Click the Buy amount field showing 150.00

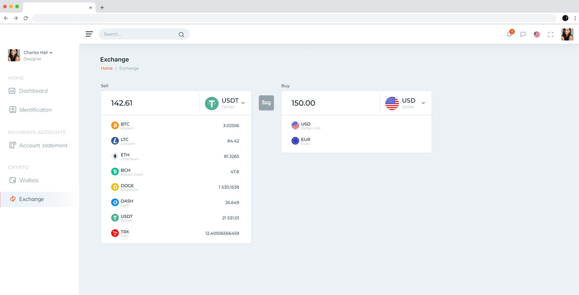(330, 103)
